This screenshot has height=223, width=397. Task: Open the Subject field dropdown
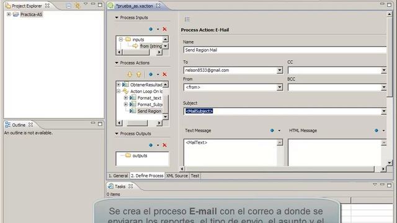(x=384, y=111)
